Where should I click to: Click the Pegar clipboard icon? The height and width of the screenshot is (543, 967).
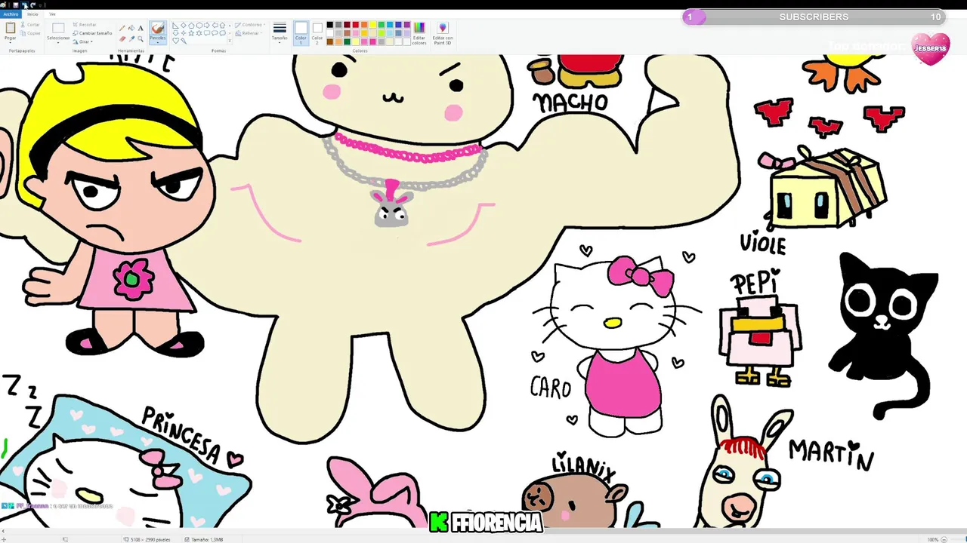11,28
